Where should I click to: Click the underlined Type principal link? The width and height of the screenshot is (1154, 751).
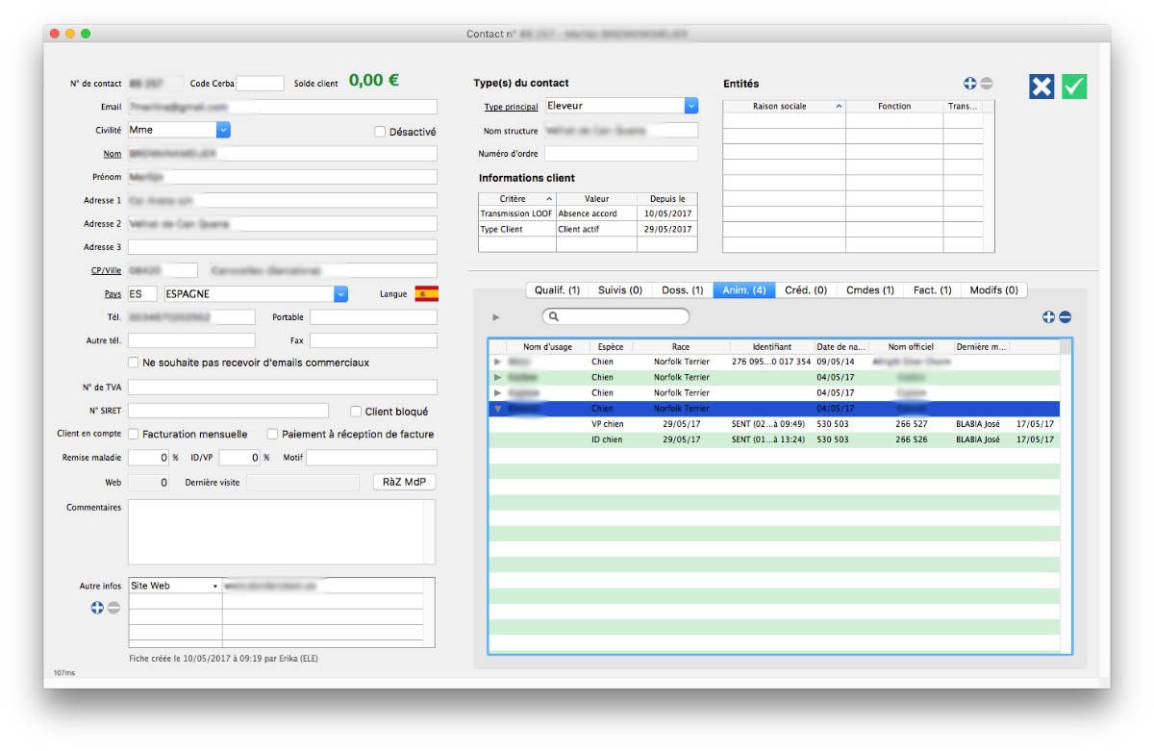[511, 107]
